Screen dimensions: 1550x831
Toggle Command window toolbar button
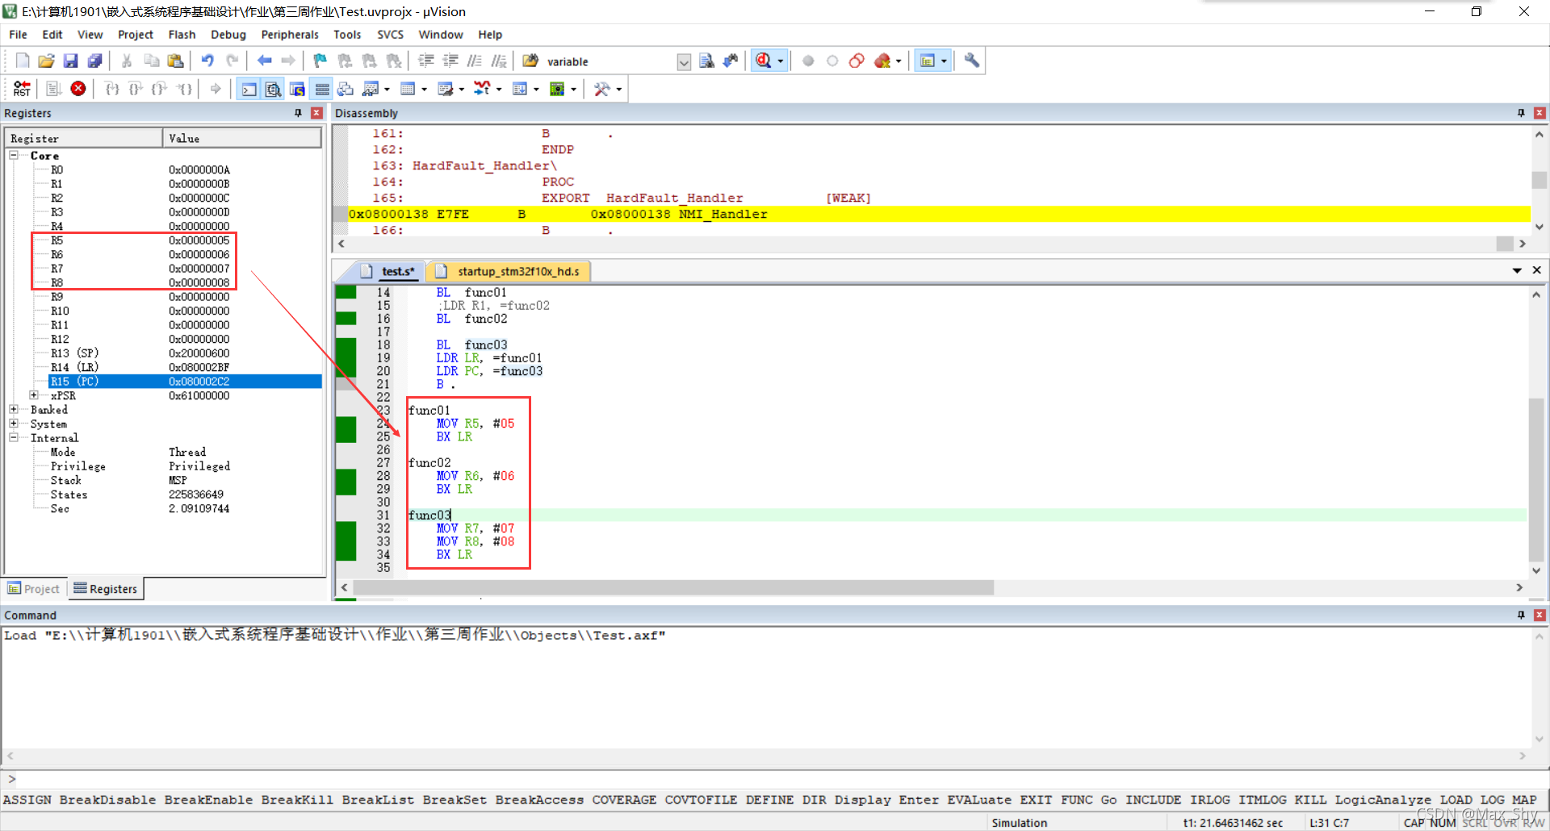(x=249, y=89)
